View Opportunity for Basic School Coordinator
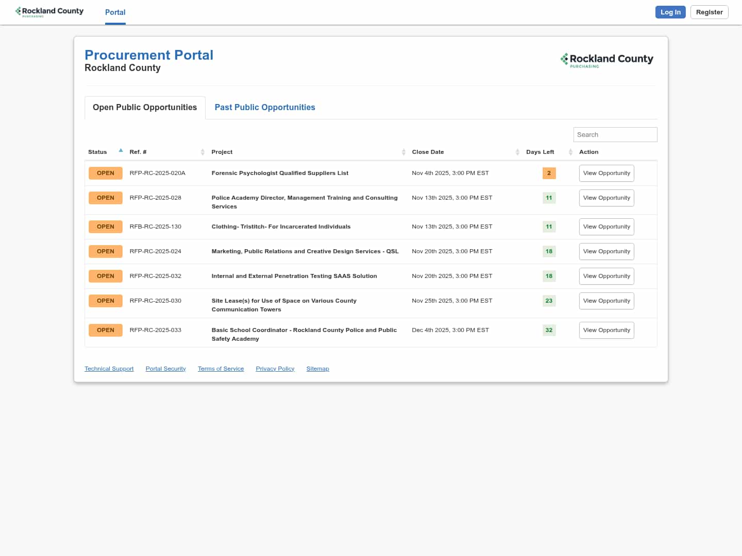 (x=606, y=330)
